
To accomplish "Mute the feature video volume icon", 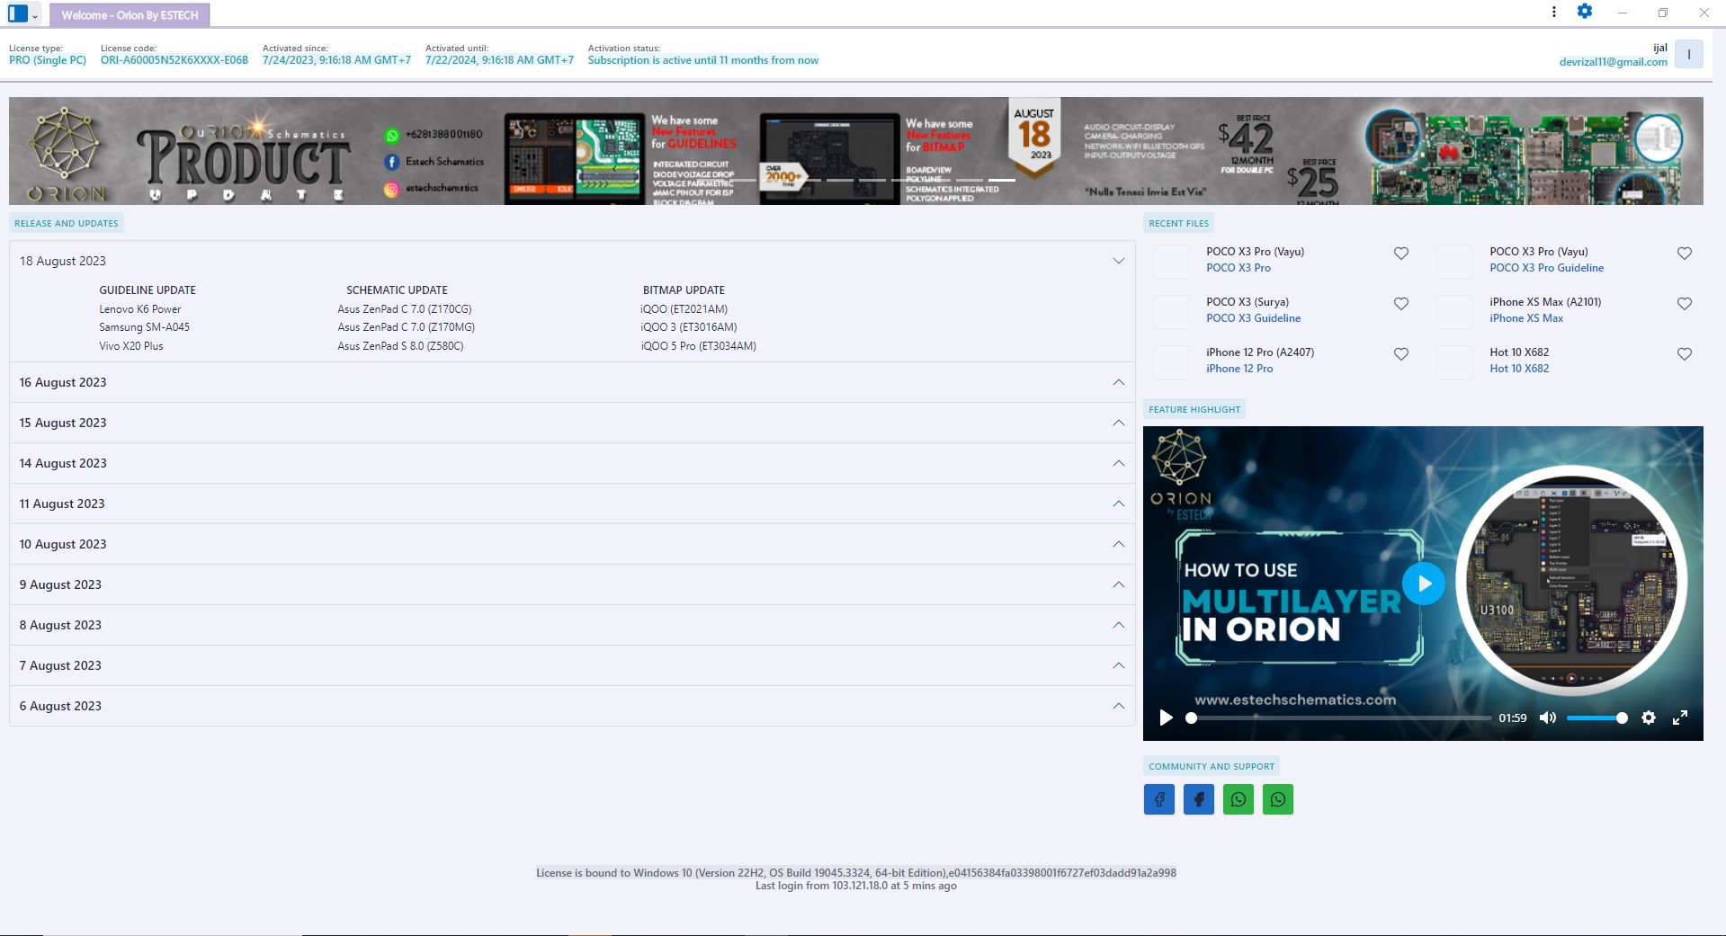I will coord(1547,718).
